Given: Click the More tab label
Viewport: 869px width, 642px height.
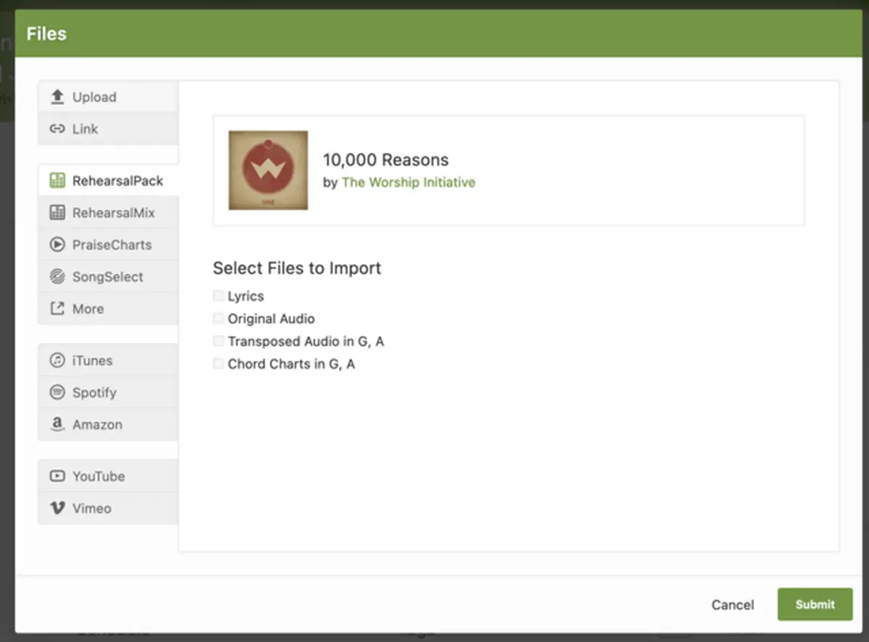Looking at the screenshot, I should (88, 308).
